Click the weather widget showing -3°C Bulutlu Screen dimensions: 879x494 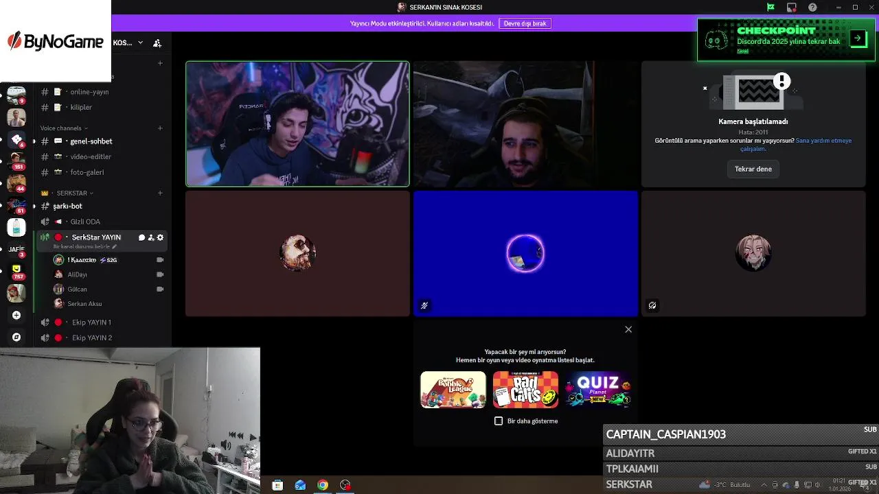[x=725, y=485]
